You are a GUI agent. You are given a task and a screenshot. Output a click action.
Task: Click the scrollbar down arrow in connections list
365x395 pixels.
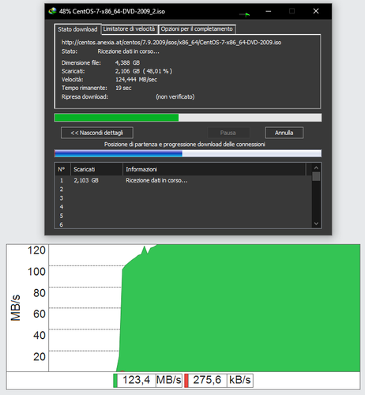click(x=316, y=224)
